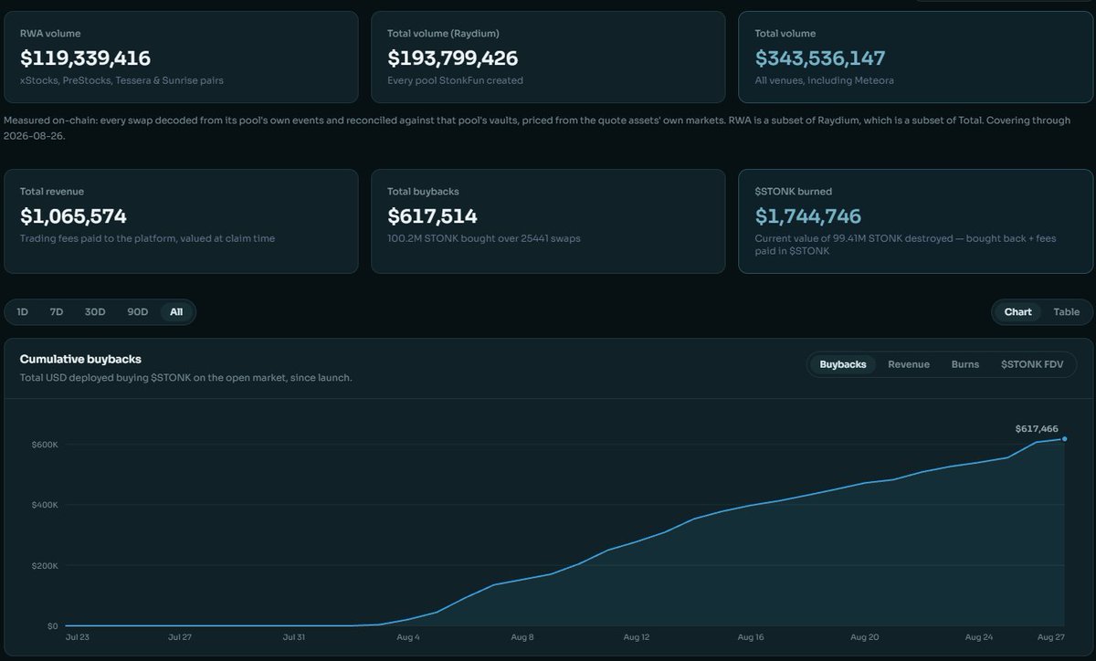Click the Total volume value $343,536,147
This screenshot has width=1096, height=661.
pyautogui.click(x=820, y=58)
